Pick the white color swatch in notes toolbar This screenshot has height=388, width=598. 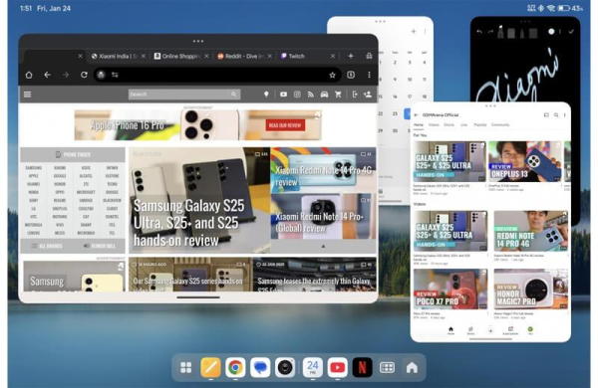[x=551, y=32]
